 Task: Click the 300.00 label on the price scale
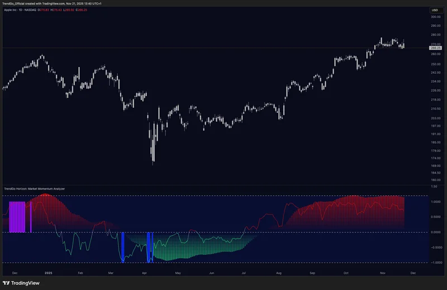pyautogui.click(x=436, y=17)
